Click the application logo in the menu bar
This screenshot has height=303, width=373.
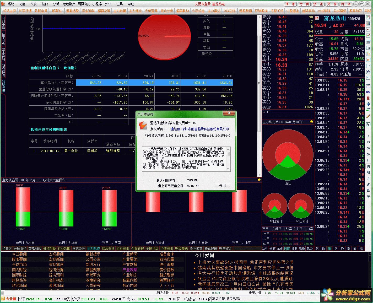[3, 4]
